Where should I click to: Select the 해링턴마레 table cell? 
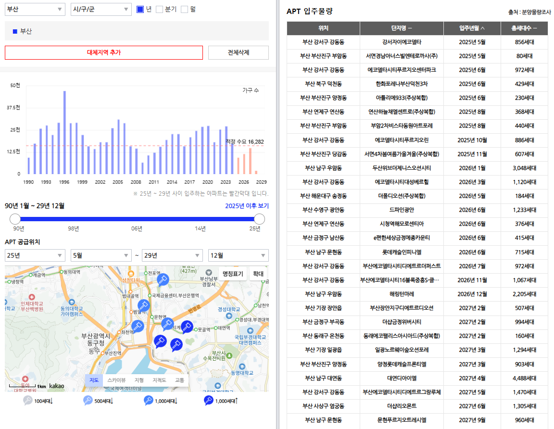[x=402, y=294]
